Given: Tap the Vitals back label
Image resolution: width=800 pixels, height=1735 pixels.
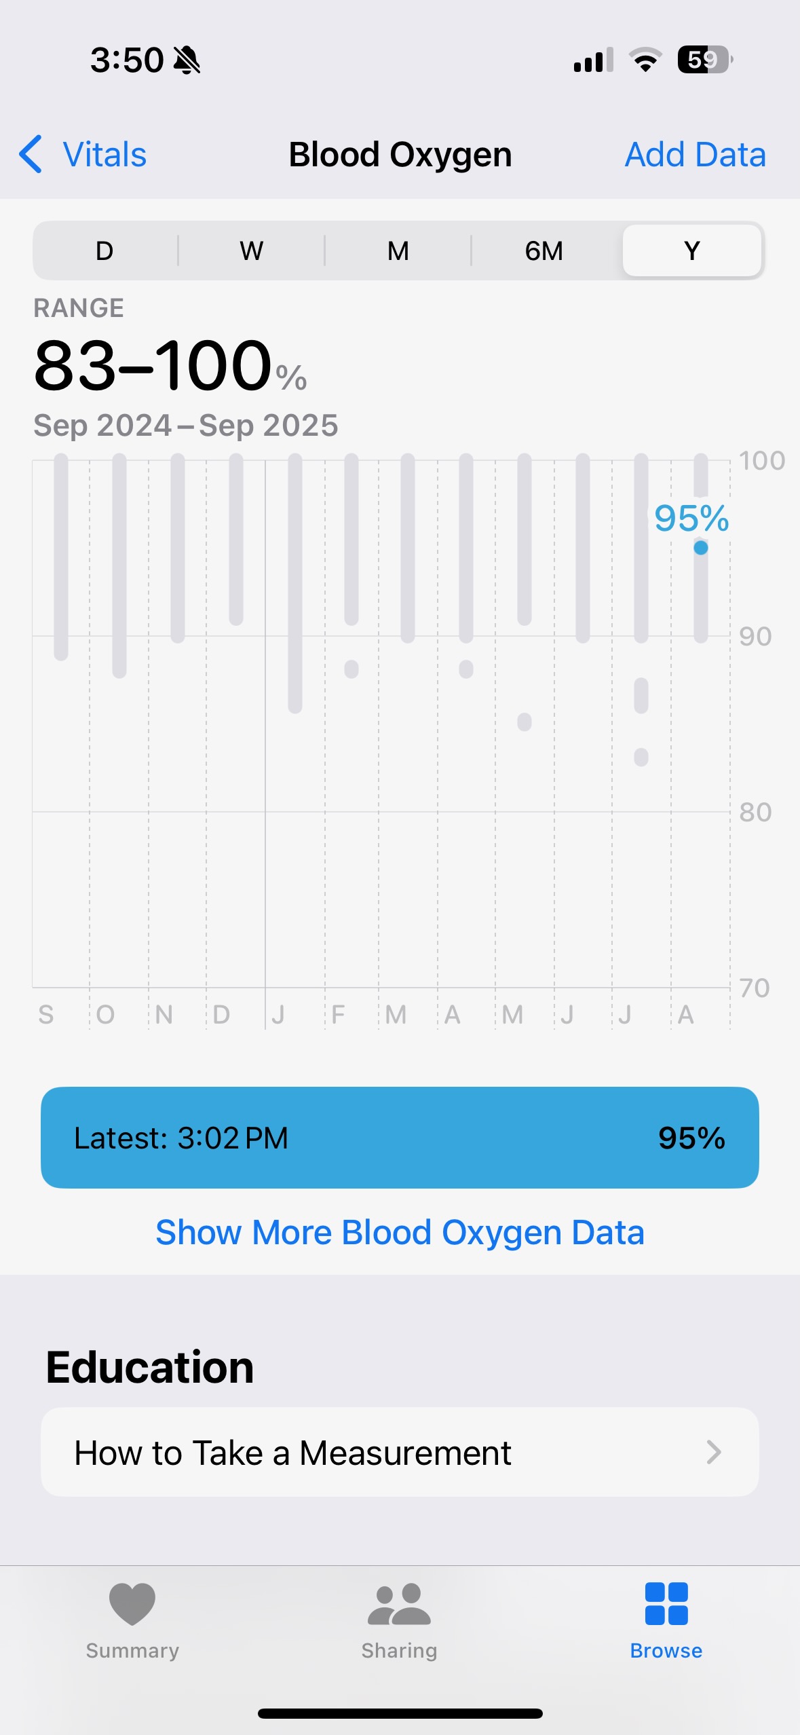Looking at the screenshot, I should [x=104, y=155].
